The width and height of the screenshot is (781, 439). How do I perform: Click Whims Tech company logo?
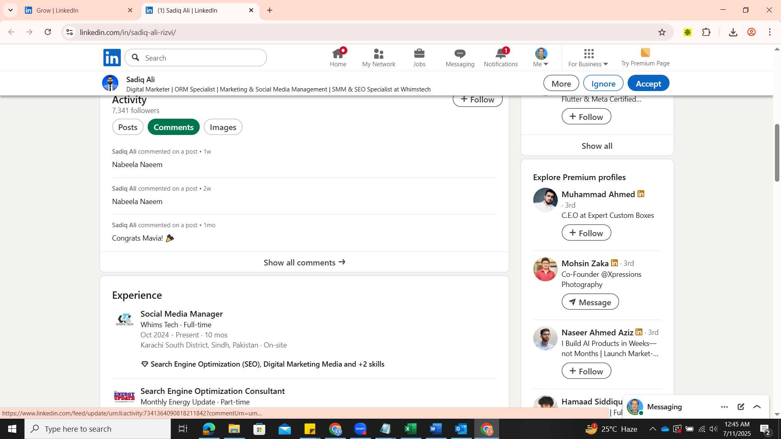(124, 319)
